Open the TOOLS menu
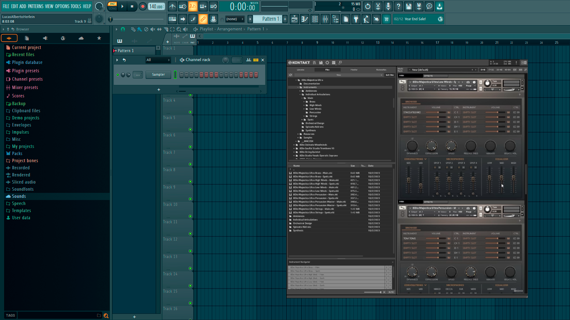570x320 pixels. click(76, 6)
